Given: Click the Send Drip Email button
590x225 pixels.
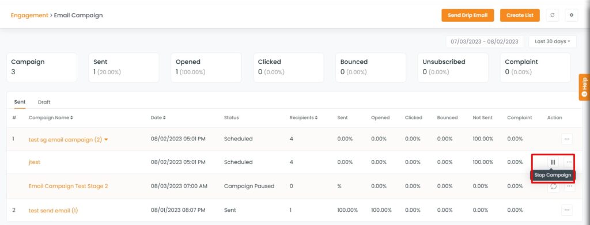Looking at the screenshot, I should 468,16.
